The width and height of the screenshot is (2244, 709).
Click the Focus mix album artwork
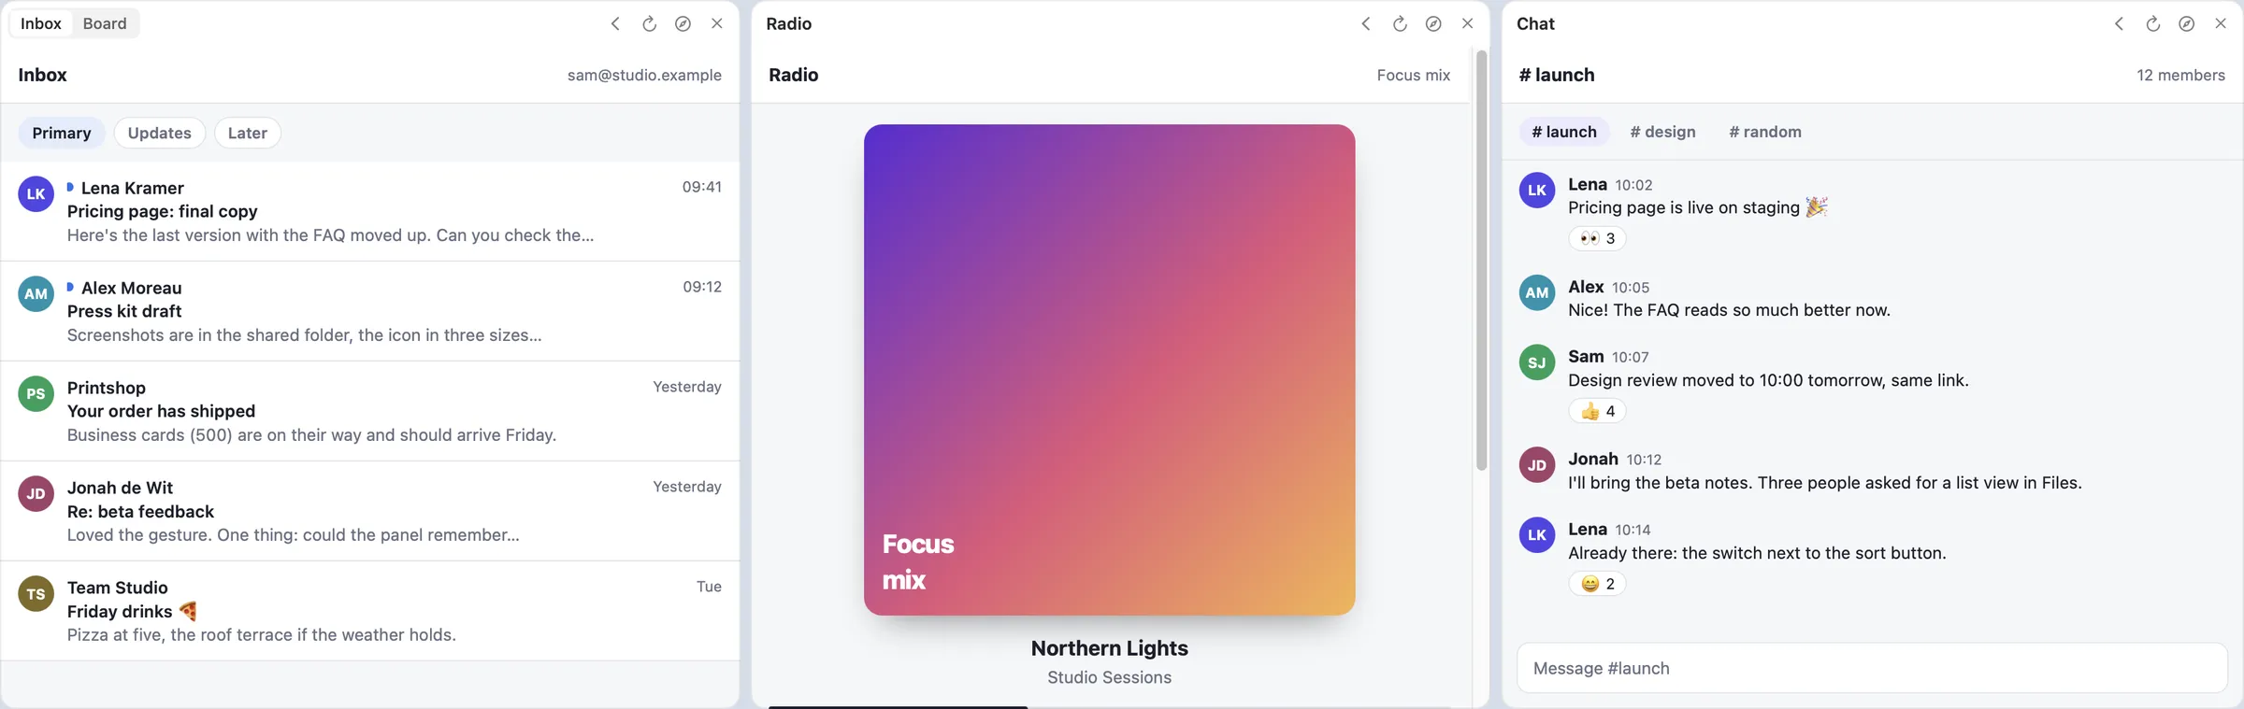tap(1110, 370)
